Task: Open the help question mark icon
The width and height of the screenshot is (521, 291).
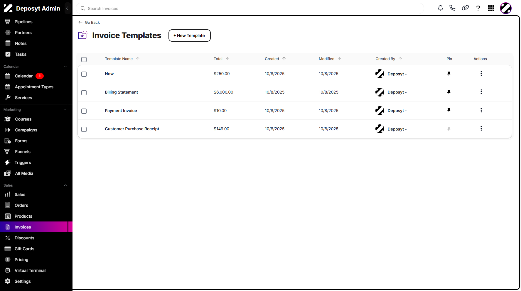Action: click(x=478, y=8)
